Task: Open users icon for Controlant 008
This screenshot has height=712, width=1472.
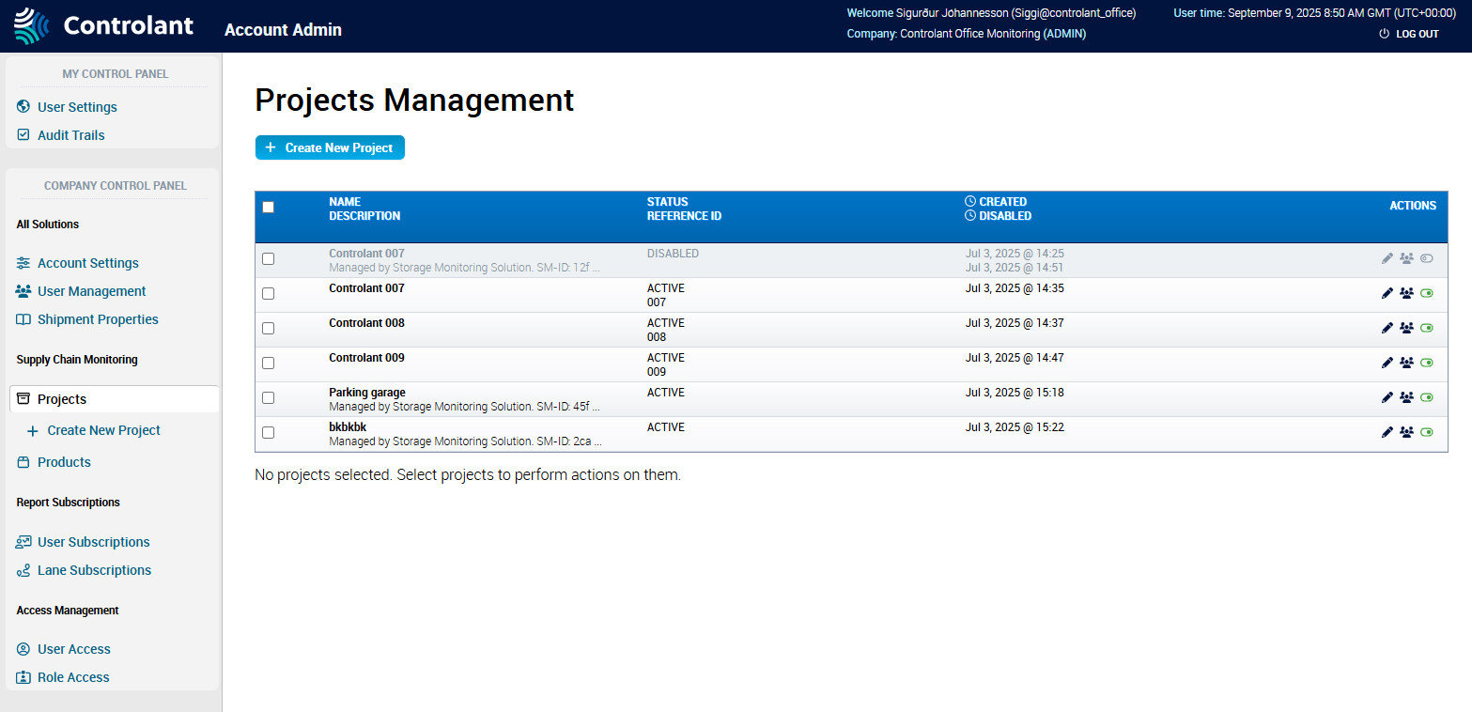Action: tap(1406, 328)
